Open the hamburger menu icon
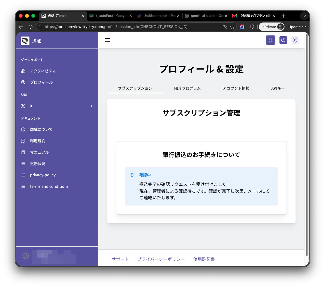The width and height of the screenshot is (325, 287). pos(107,40)
